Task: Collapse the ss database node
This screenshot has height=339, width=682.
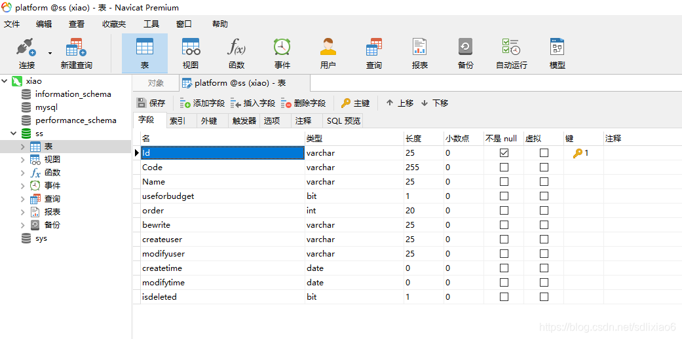Action: (x=14, y=134)
